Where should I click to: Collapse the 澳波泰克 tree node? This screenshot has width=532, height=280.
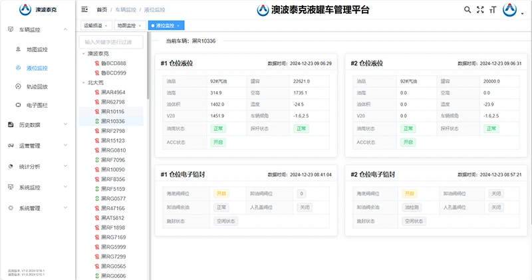pyautogui.click(x=84, y=54)
